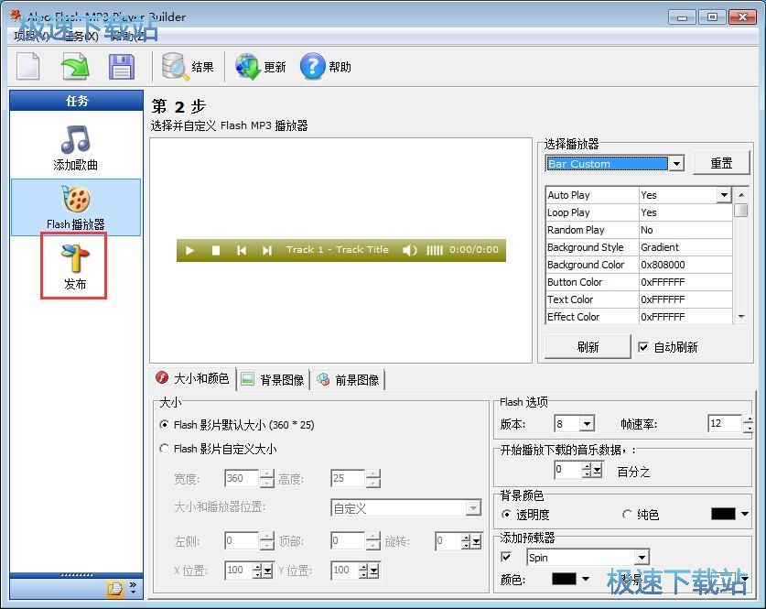Viewport: 766px width, 609px height.
Task: Pick the black 背景颜色 color swatch
Action: click(723, 514)
